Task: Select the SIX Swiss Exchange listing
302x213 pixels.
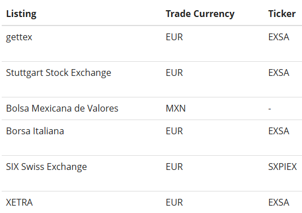Action: [46, 167]
